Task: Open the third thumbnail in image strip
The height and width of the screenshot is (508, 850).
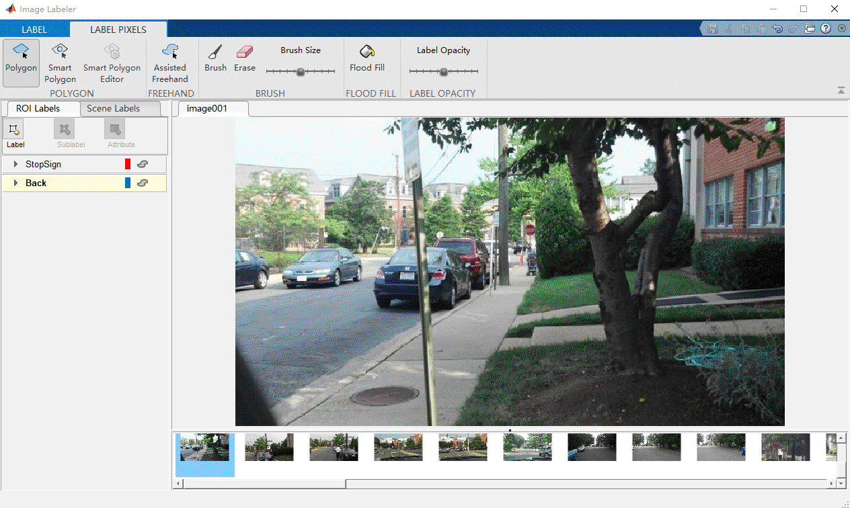Action: pos(334,447)
